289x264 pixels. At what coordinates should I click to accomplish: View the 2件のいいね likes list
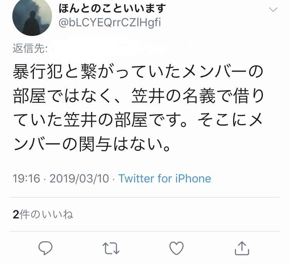[x=43, y=215]
